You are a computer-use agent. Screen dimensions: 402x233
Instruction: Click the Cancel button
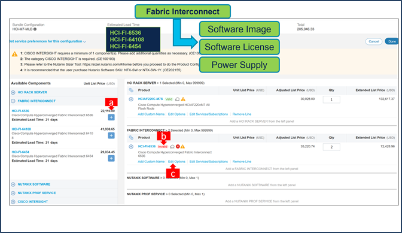(x=374, y=41)
